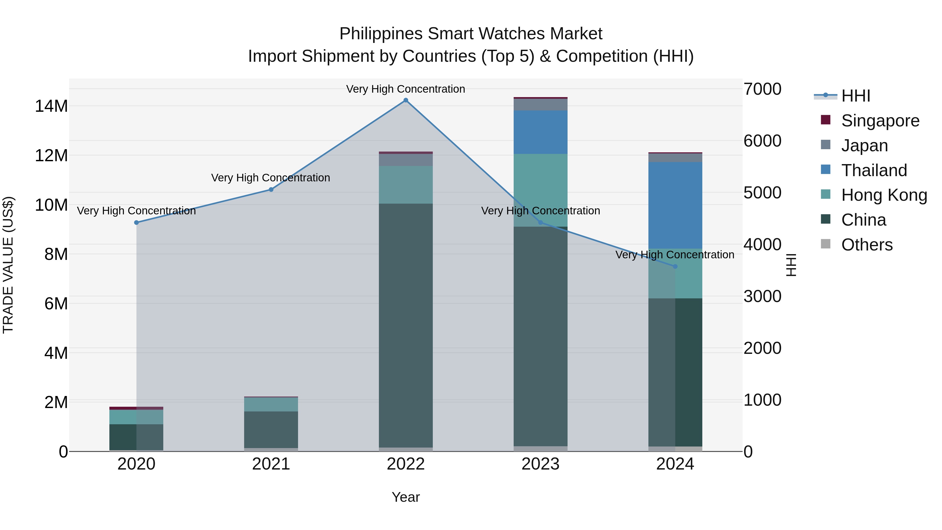The width and height of the screenshot is (942, 530).
Task: Click the HHI data point for 2023
Action: (x=541, y=222)
